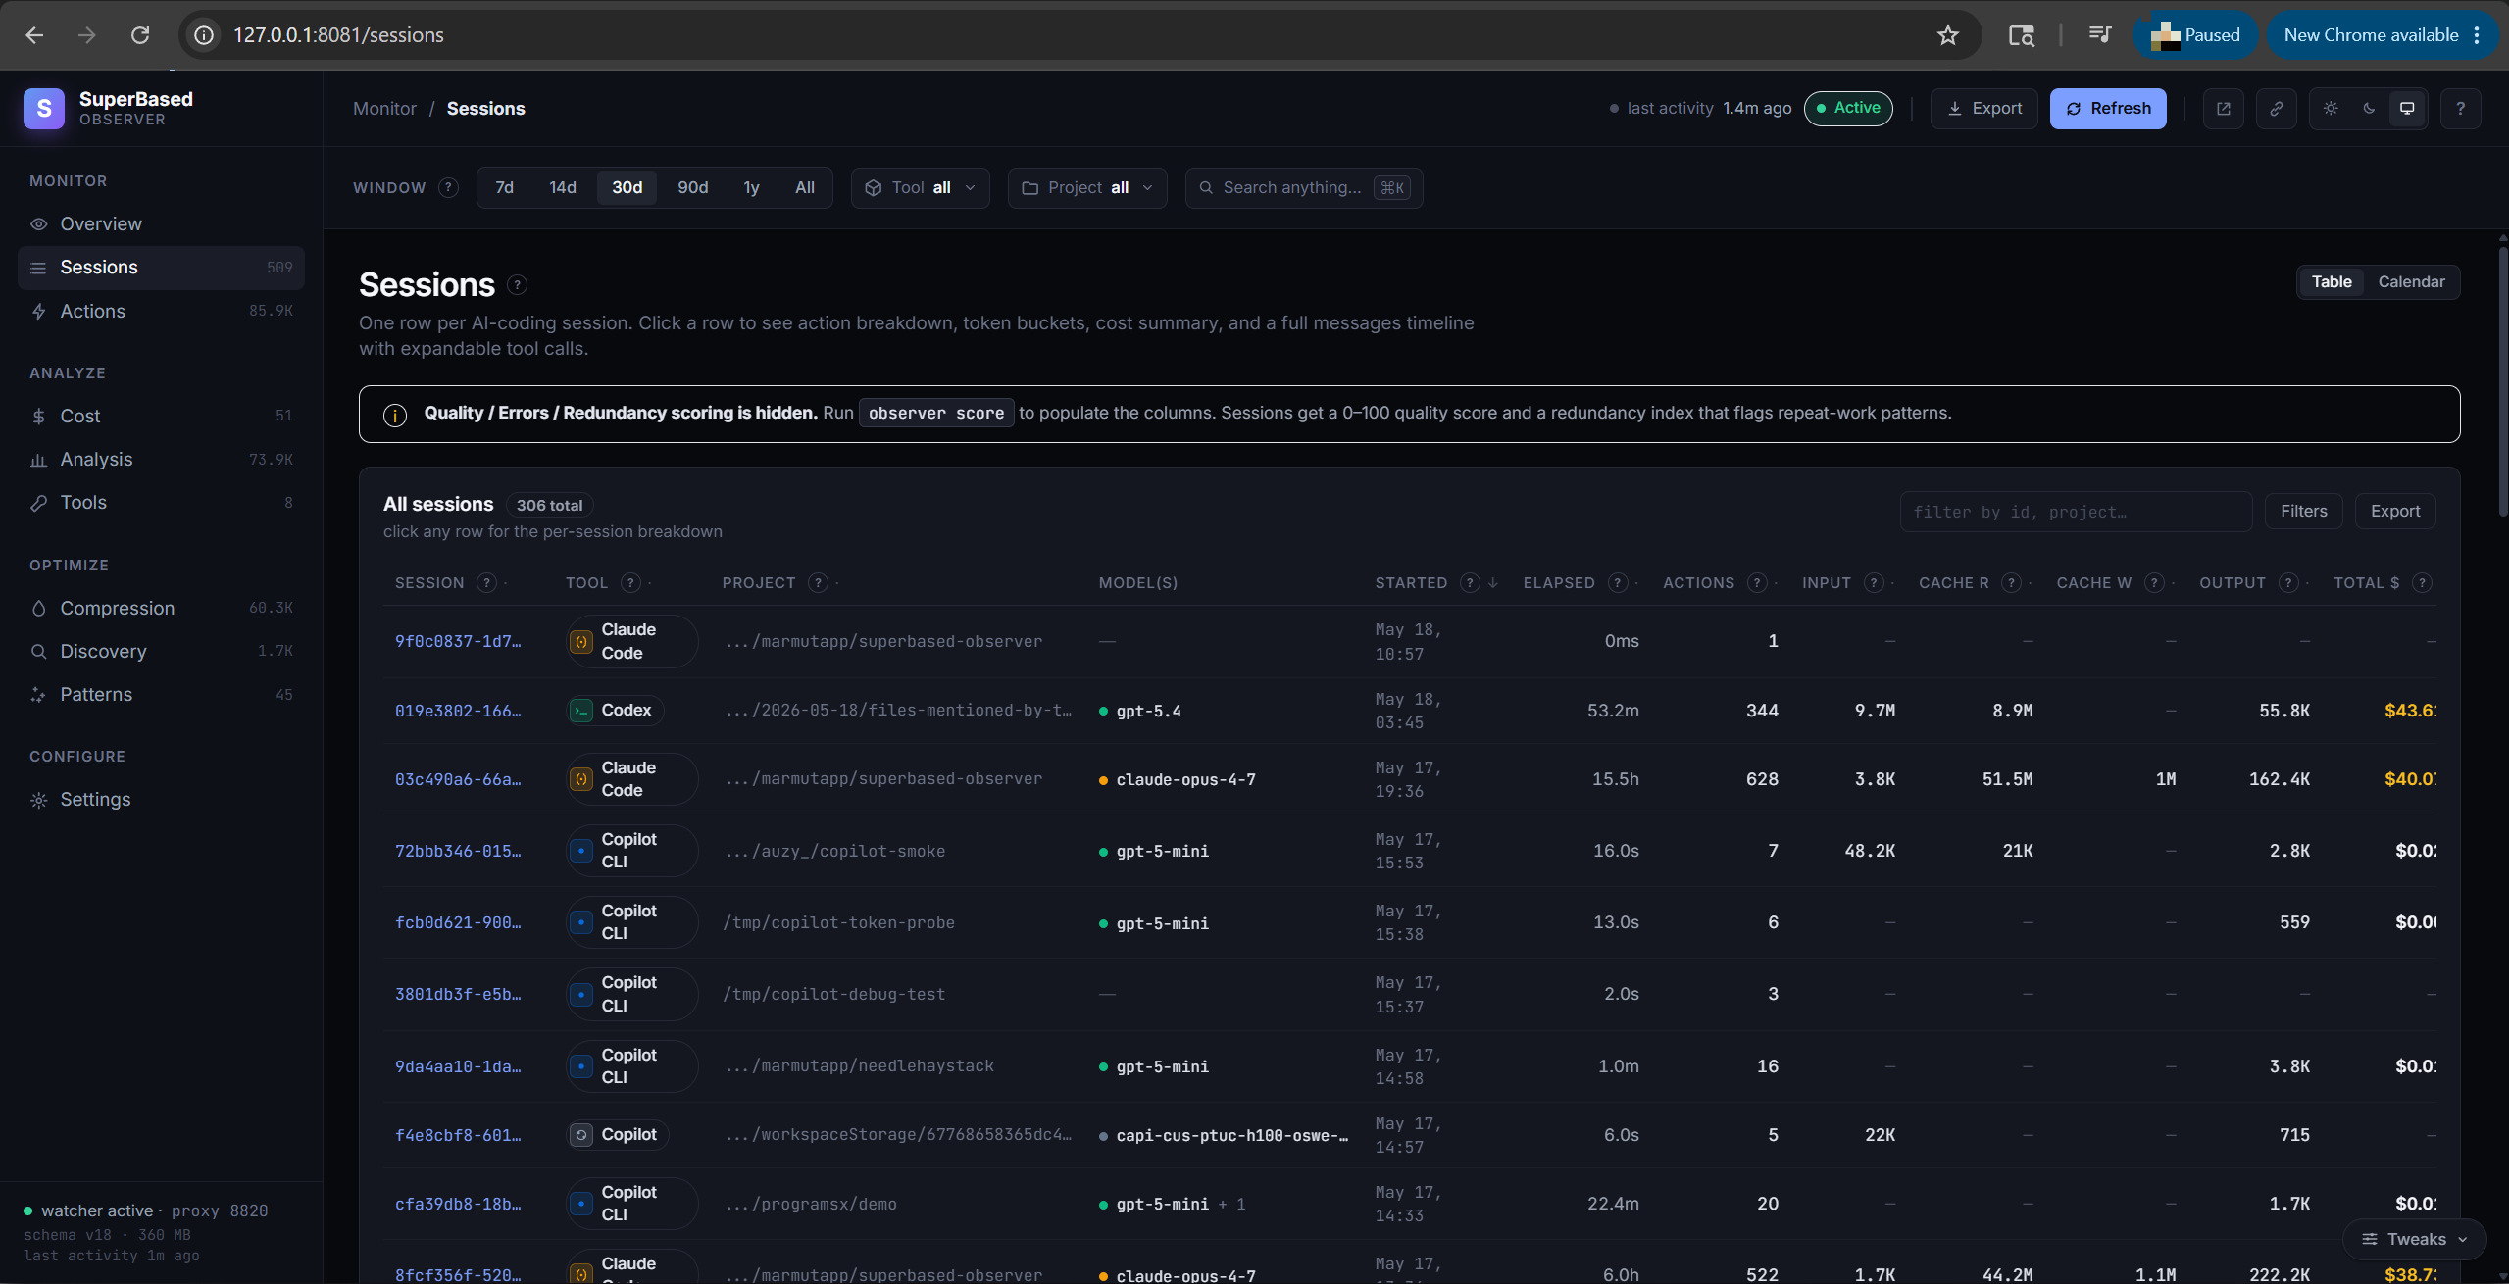The width and height of the screenshot is (2509, 1284).
Task: Click ACTIONS column help icon
Action: pyautogui.click(x=1757, y=583)
